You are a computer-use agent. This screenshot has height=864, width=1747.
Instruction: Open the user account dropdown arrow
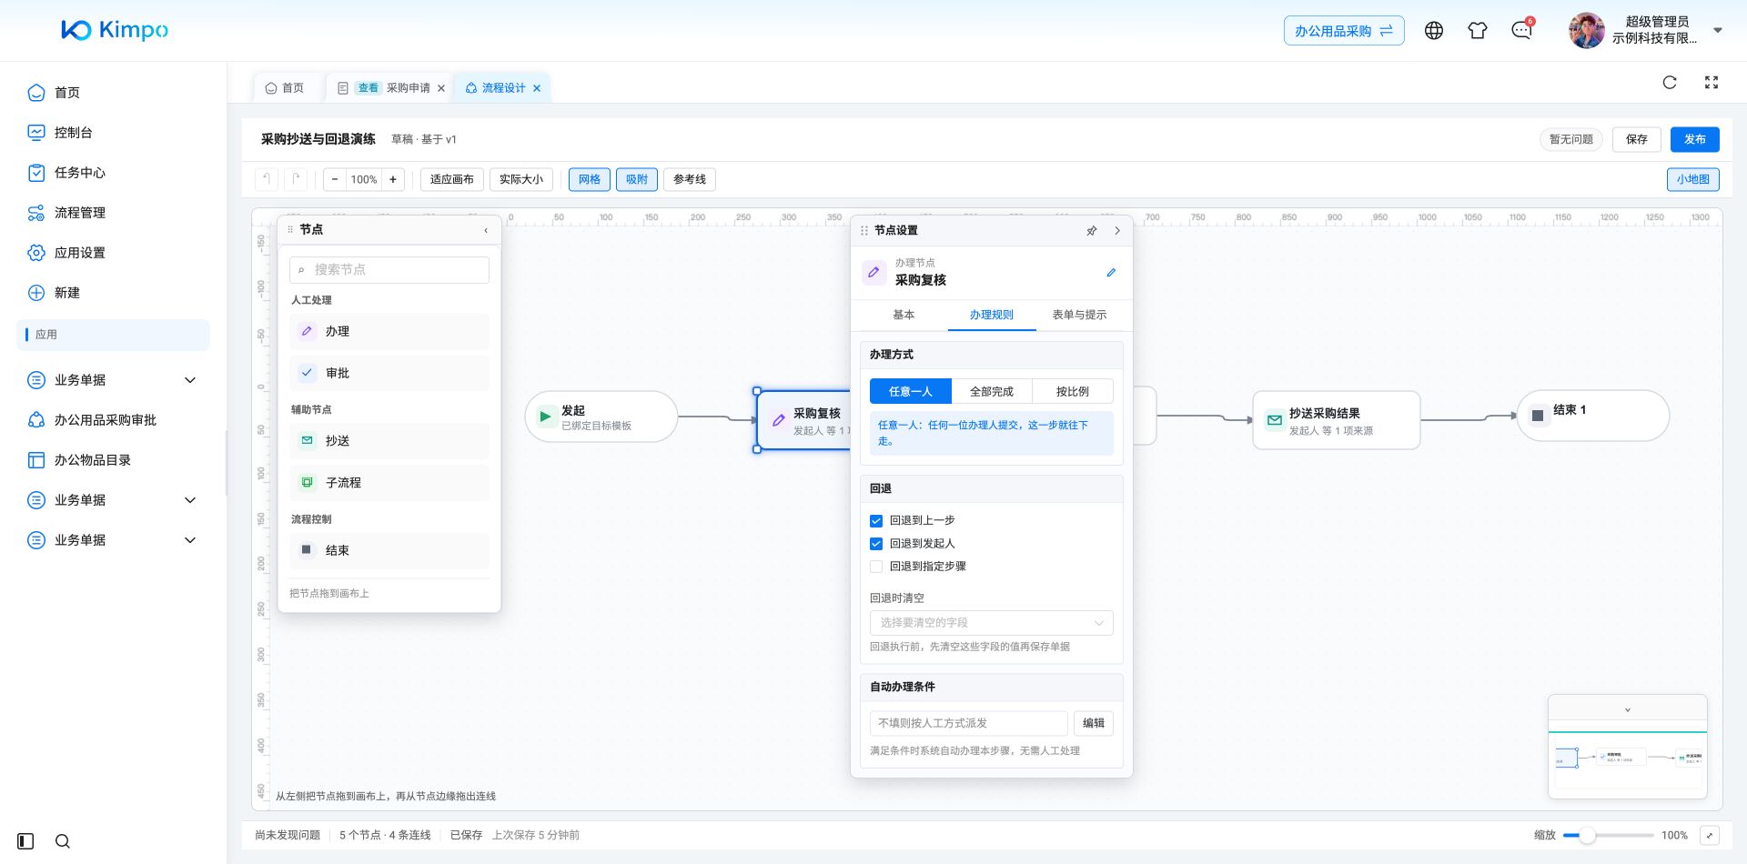pyautogui.click(x=1718, y=30)
